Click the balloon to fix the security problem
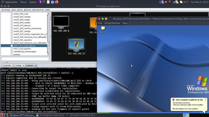This screenshot has height=117, width=209. [x=185, y=109]
